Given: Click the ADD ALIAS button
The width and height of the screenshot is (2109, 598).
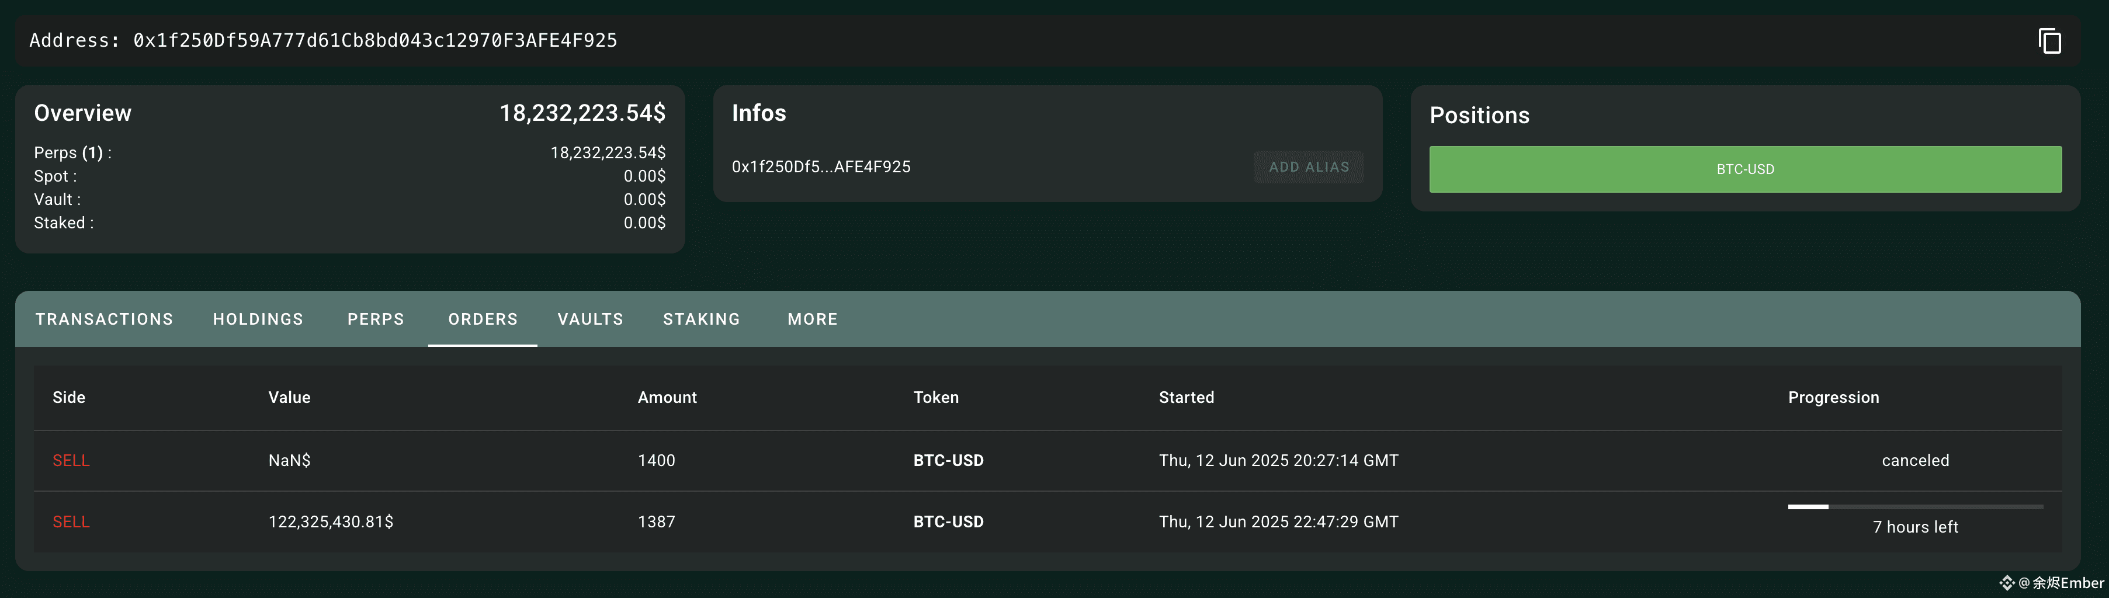Looking at the screenshot, I should [x=1308, y=167].
